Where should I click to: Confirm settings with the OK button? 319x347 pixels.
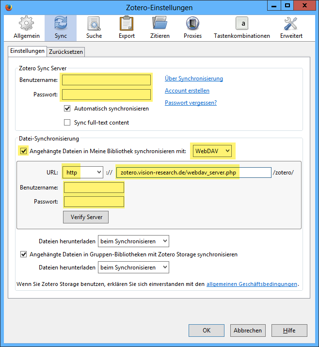click(207, 331)
